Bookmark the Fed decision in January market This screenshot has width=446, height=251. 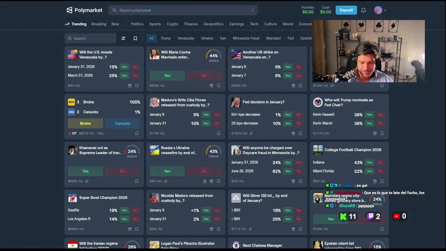(300, 133)
